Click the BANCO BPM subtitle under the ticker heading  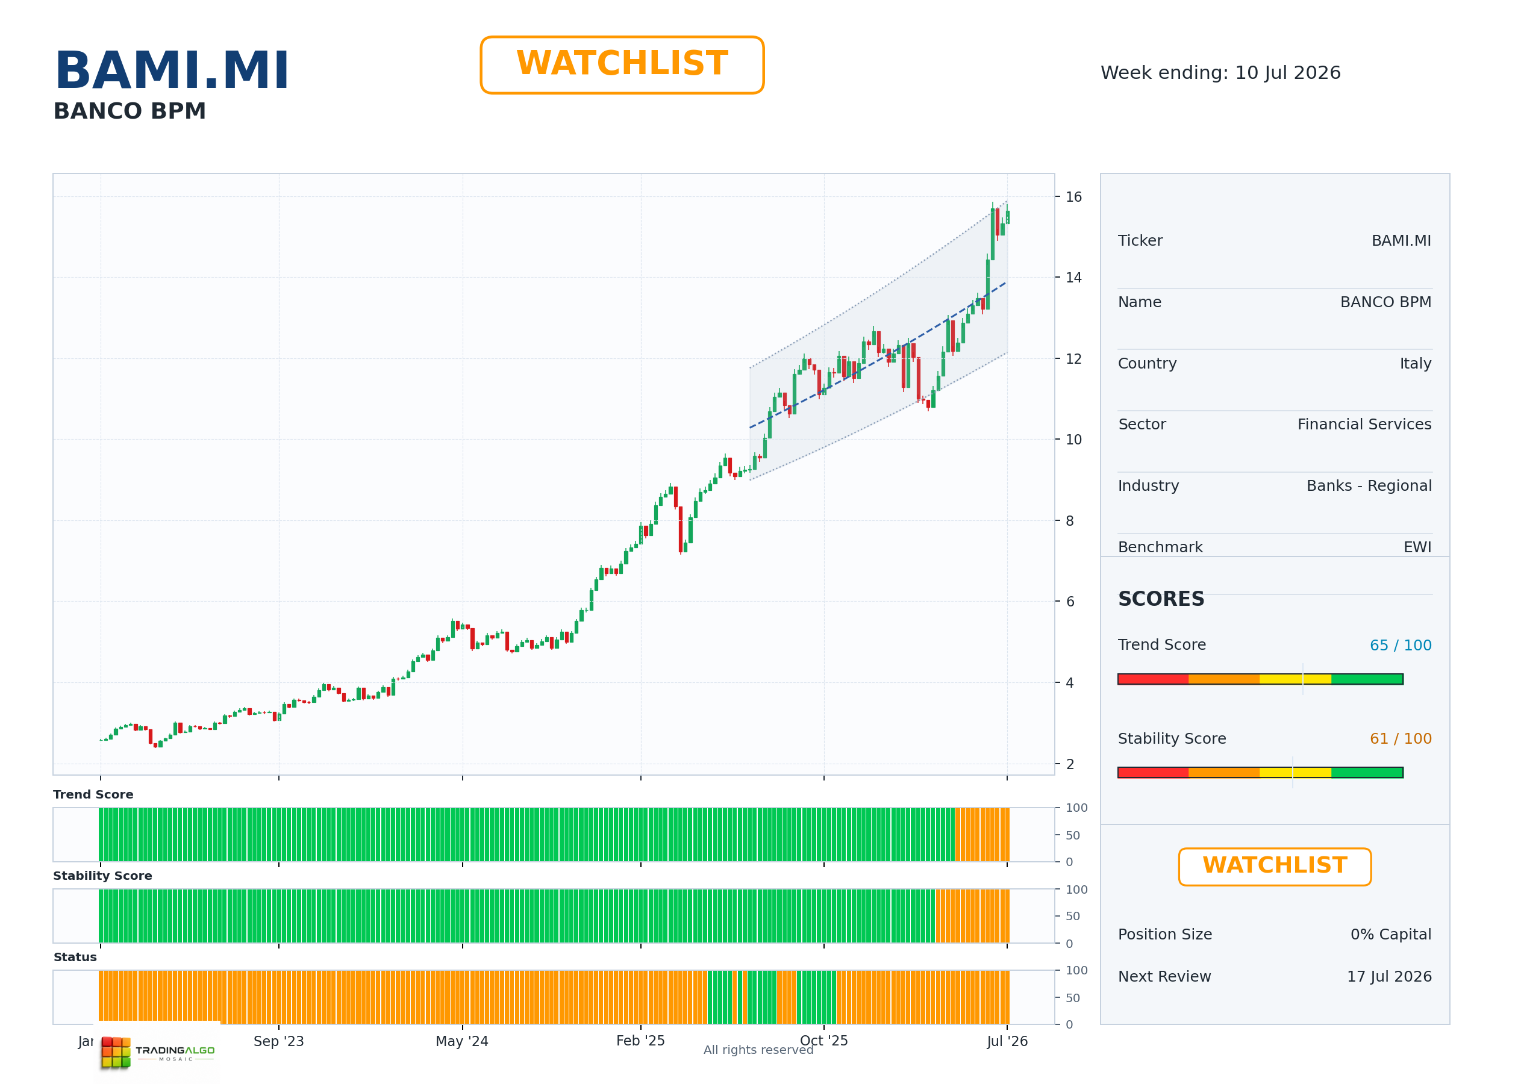tap(130, 111)
